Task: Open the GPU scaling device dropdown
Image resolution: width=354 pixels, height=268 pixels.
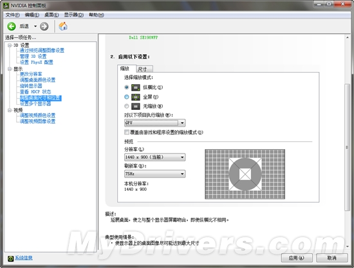Action: point(155,123)
